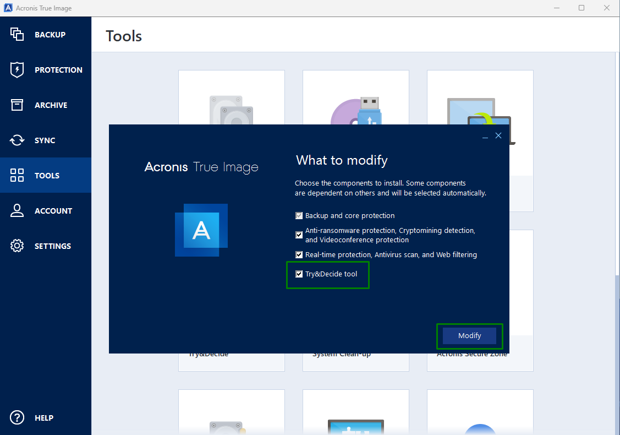
Task: Disable the Real-time protection checkbox
Action: 299,254
